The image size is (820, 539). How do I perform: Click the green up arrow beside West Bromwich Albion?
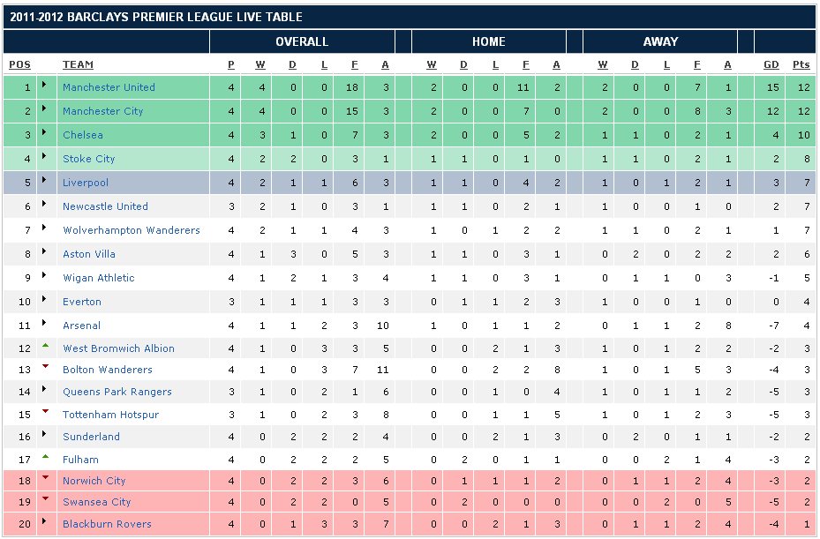pos(45,345)
